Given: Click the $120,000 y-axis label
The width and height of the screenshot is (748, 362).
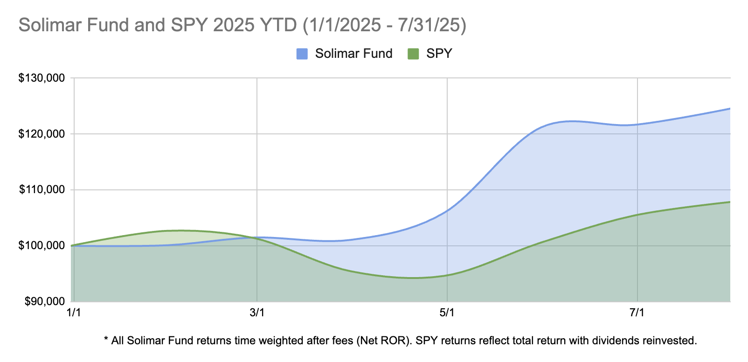Looking at the screenshot, I should 42,134.
